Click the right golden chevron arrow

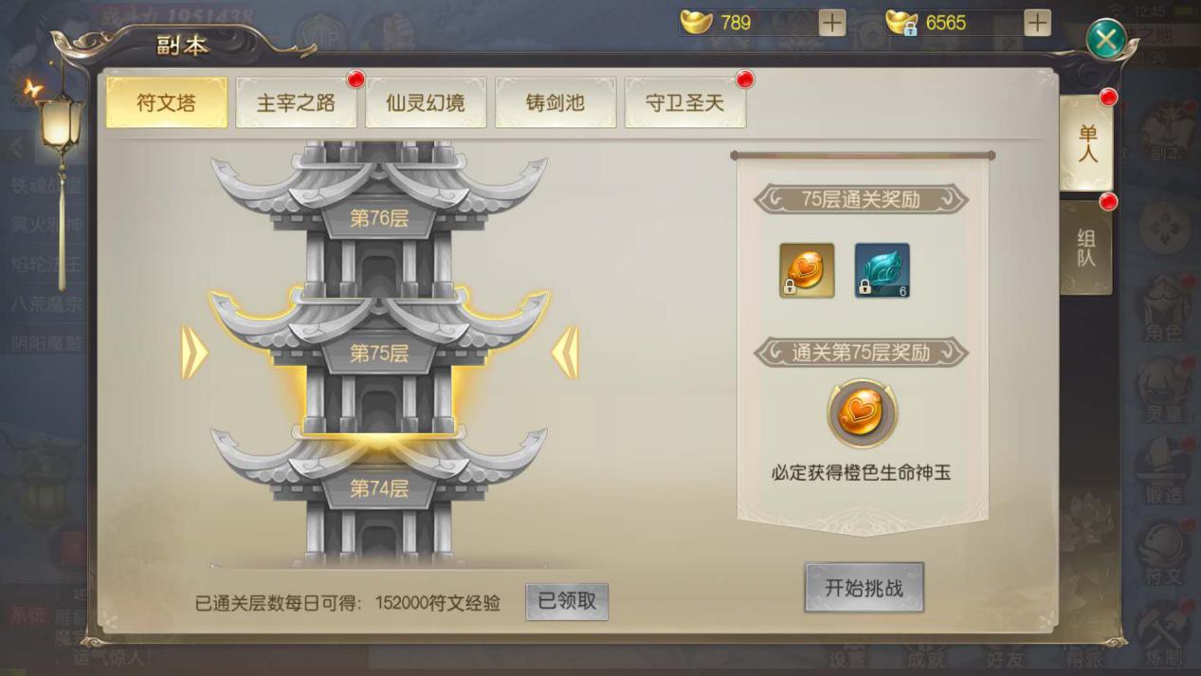tap(565, 353)
